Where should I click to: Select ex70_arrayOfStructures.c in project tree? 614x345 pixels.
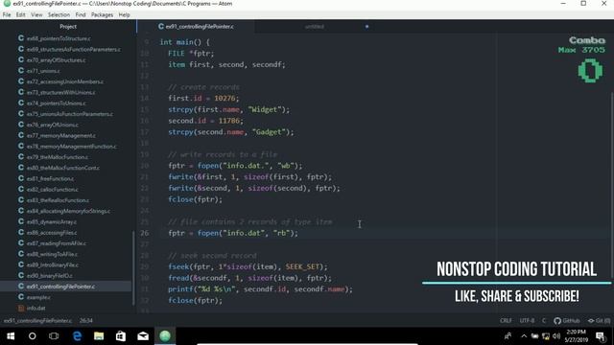(x=56, y=60)
